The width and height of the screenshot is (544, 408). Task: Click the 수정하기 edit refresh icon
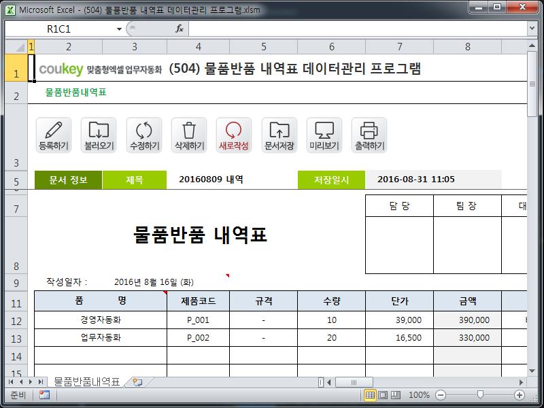tap(144, 135)
